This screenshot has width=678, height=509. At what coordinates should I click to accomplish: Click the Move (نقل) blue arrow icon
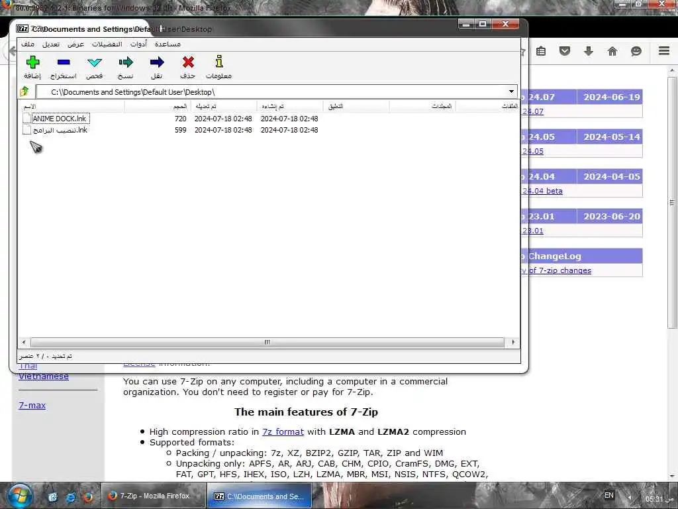156,62
